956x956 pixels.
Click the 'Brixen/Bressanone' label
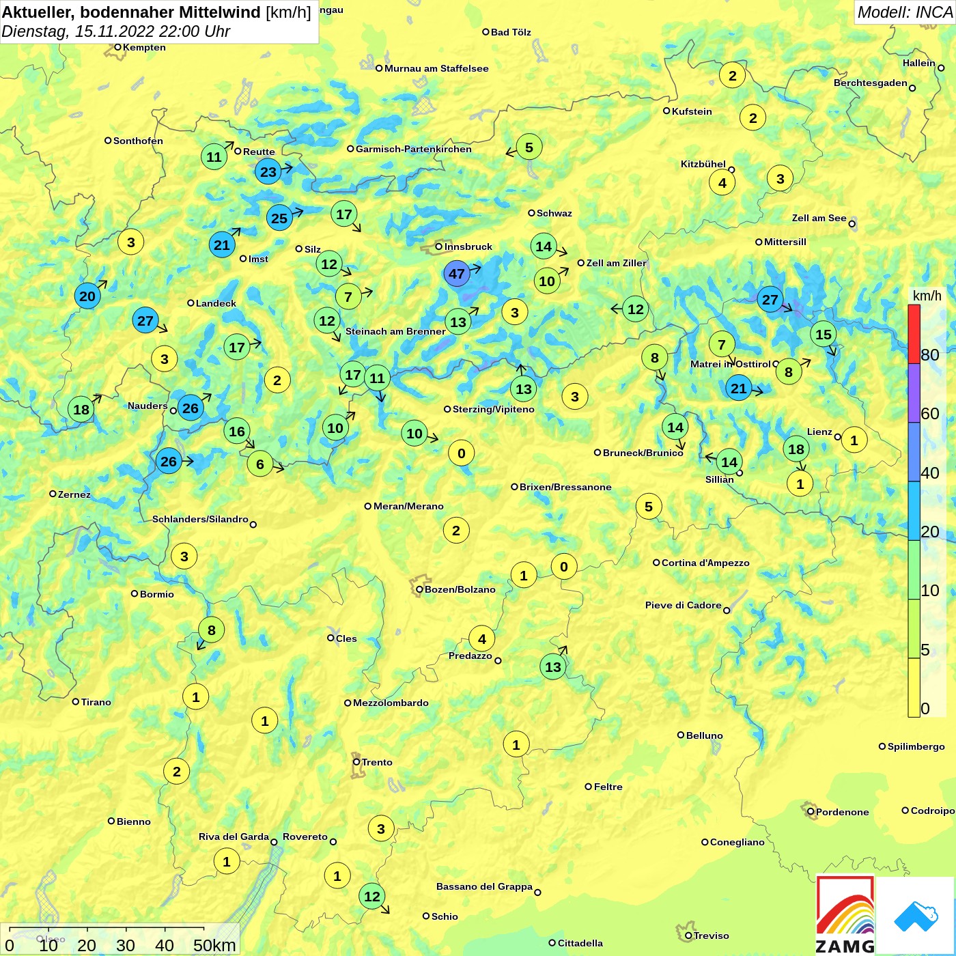click(565, 487)
